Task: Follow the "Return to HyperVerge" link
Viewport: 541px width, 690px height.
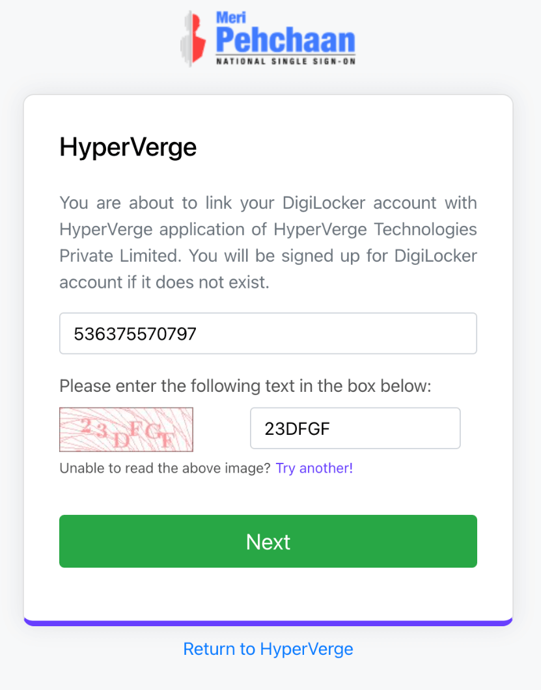Action: point(268,649)
